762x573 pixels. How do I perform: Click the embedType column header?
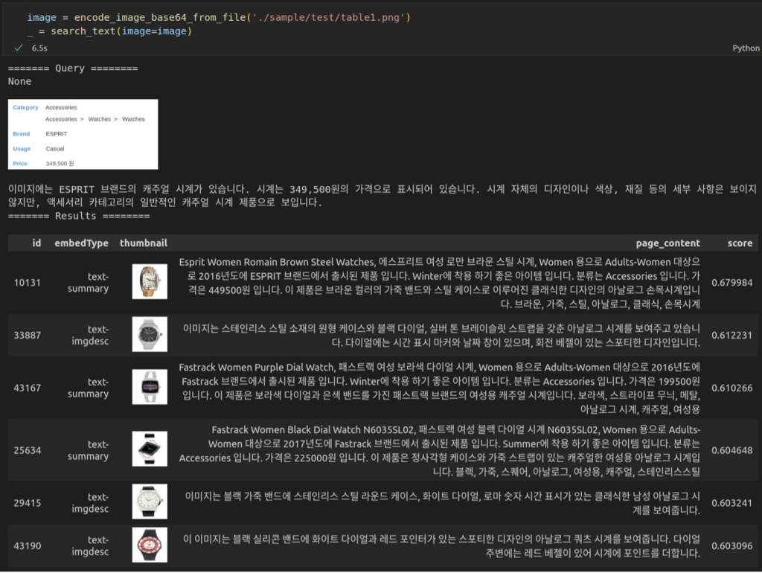81,243
